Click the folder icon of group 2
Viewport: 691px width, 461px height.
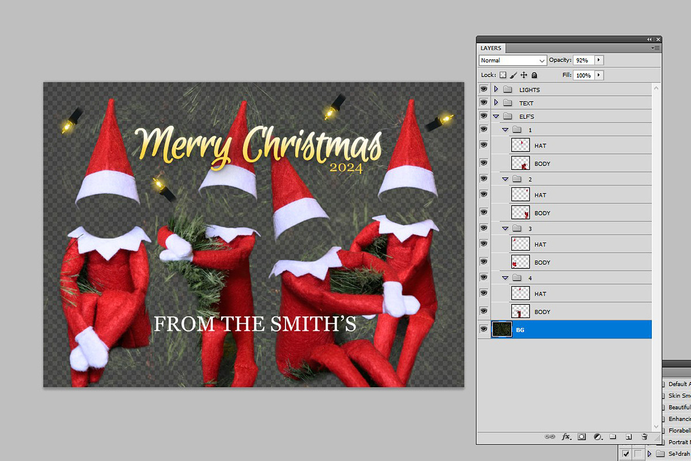(517, 179)
